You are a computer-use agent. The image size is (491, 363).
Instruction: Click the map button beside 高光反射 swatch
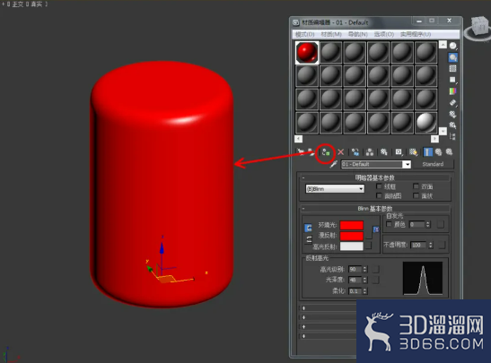(x=369, y=246)
